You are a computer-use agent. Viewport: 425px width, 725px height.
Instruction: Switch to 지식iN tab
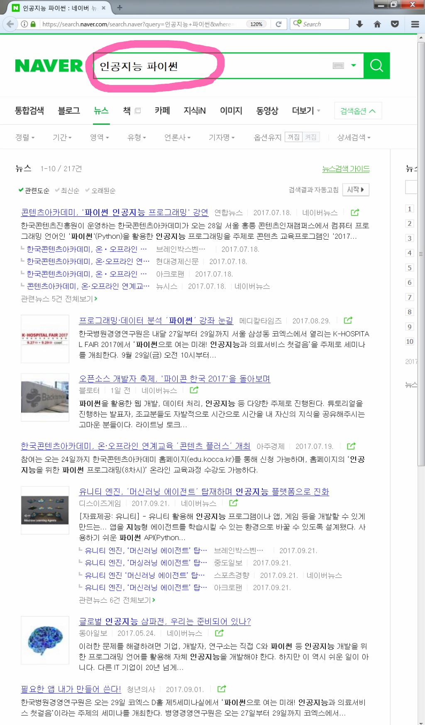(195, 111)
